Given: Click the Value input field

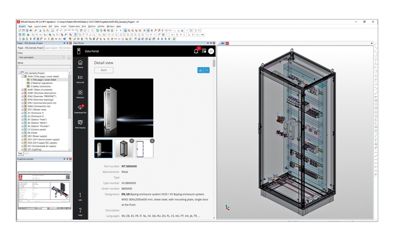Looking at the screenshot, I should click(44, 67).
